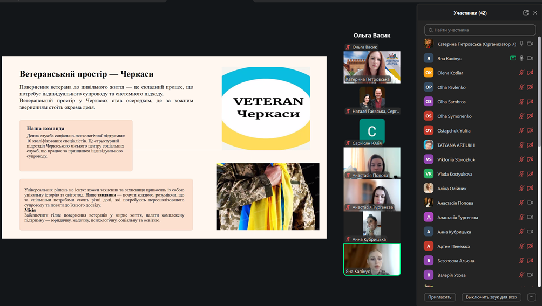Toggle the microphone for Яна Капінус
This screenshot has width=542, height=306.
click(x=521, y=58)
